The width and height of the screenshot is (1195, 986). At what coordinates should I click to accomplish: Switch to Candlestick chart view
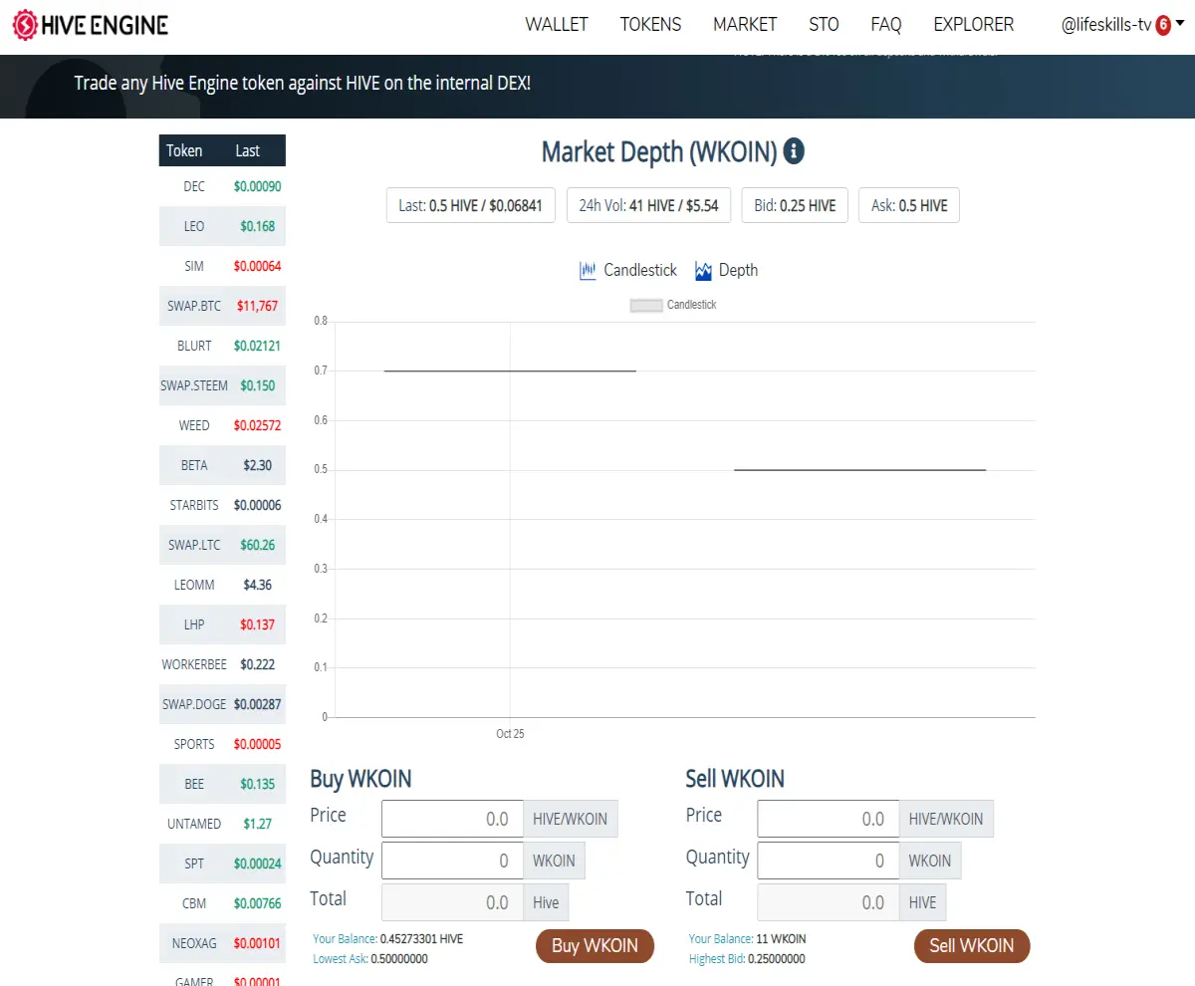[628, 270]
